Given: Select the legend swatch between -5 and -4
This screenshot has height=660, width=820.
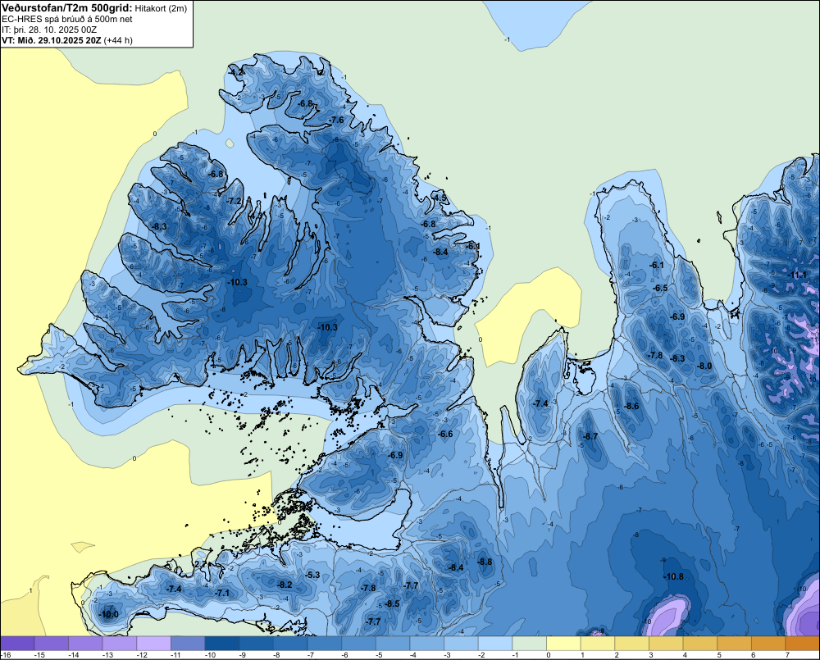Looking at the screenshot, I should coord(393,644).
